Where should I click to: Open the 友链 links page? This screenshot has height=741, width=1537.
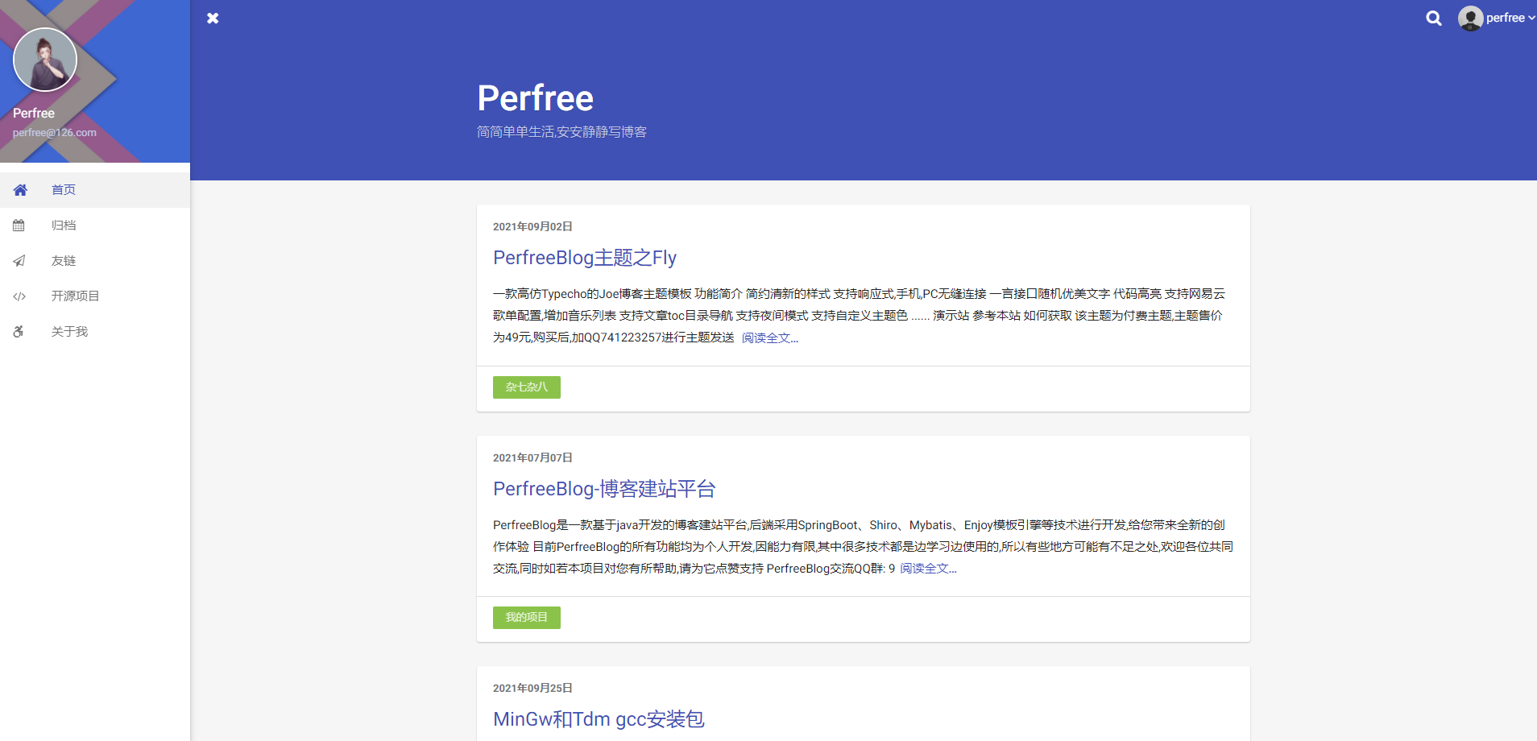(95, 261)
